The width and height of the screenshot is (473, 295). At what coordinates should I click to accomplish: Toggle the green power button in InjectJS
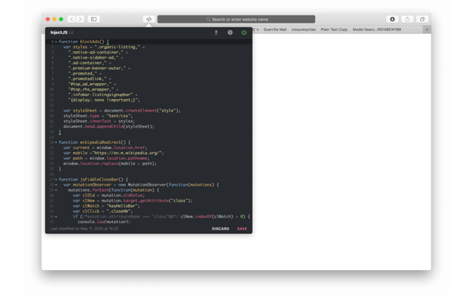click(243, 32)
